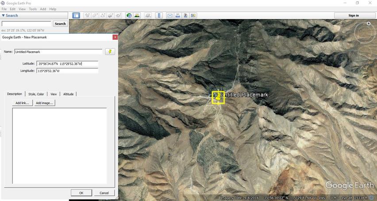Toggle the sidebar panel icon

point(76,15)
